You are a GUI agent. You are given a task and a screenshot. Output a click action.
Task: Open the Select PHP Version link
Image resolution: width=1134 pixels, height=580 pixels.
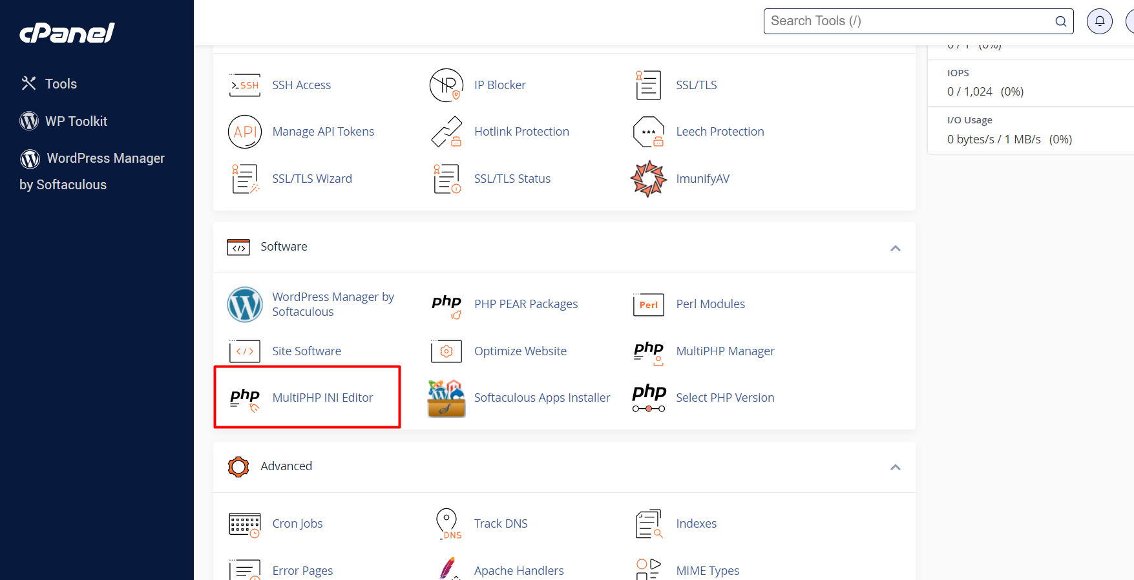(725, 398)
